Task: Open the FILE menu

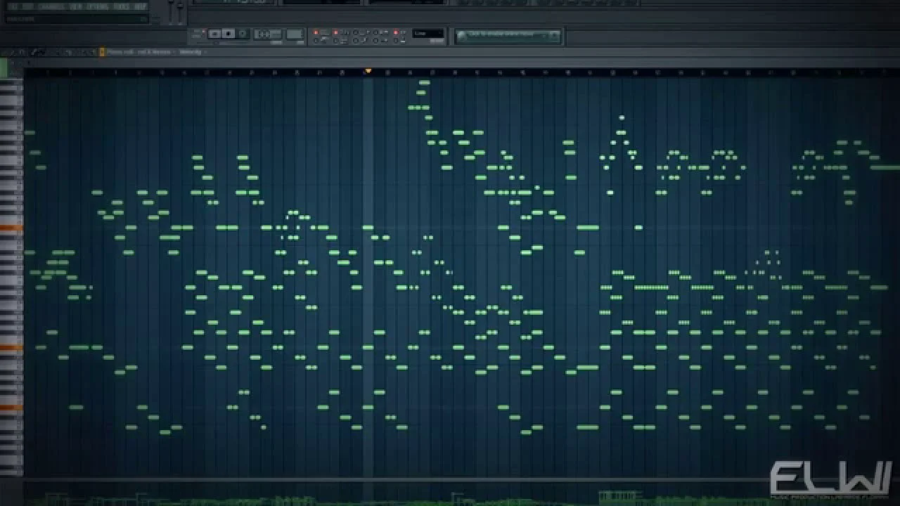Action: point(14,6)
